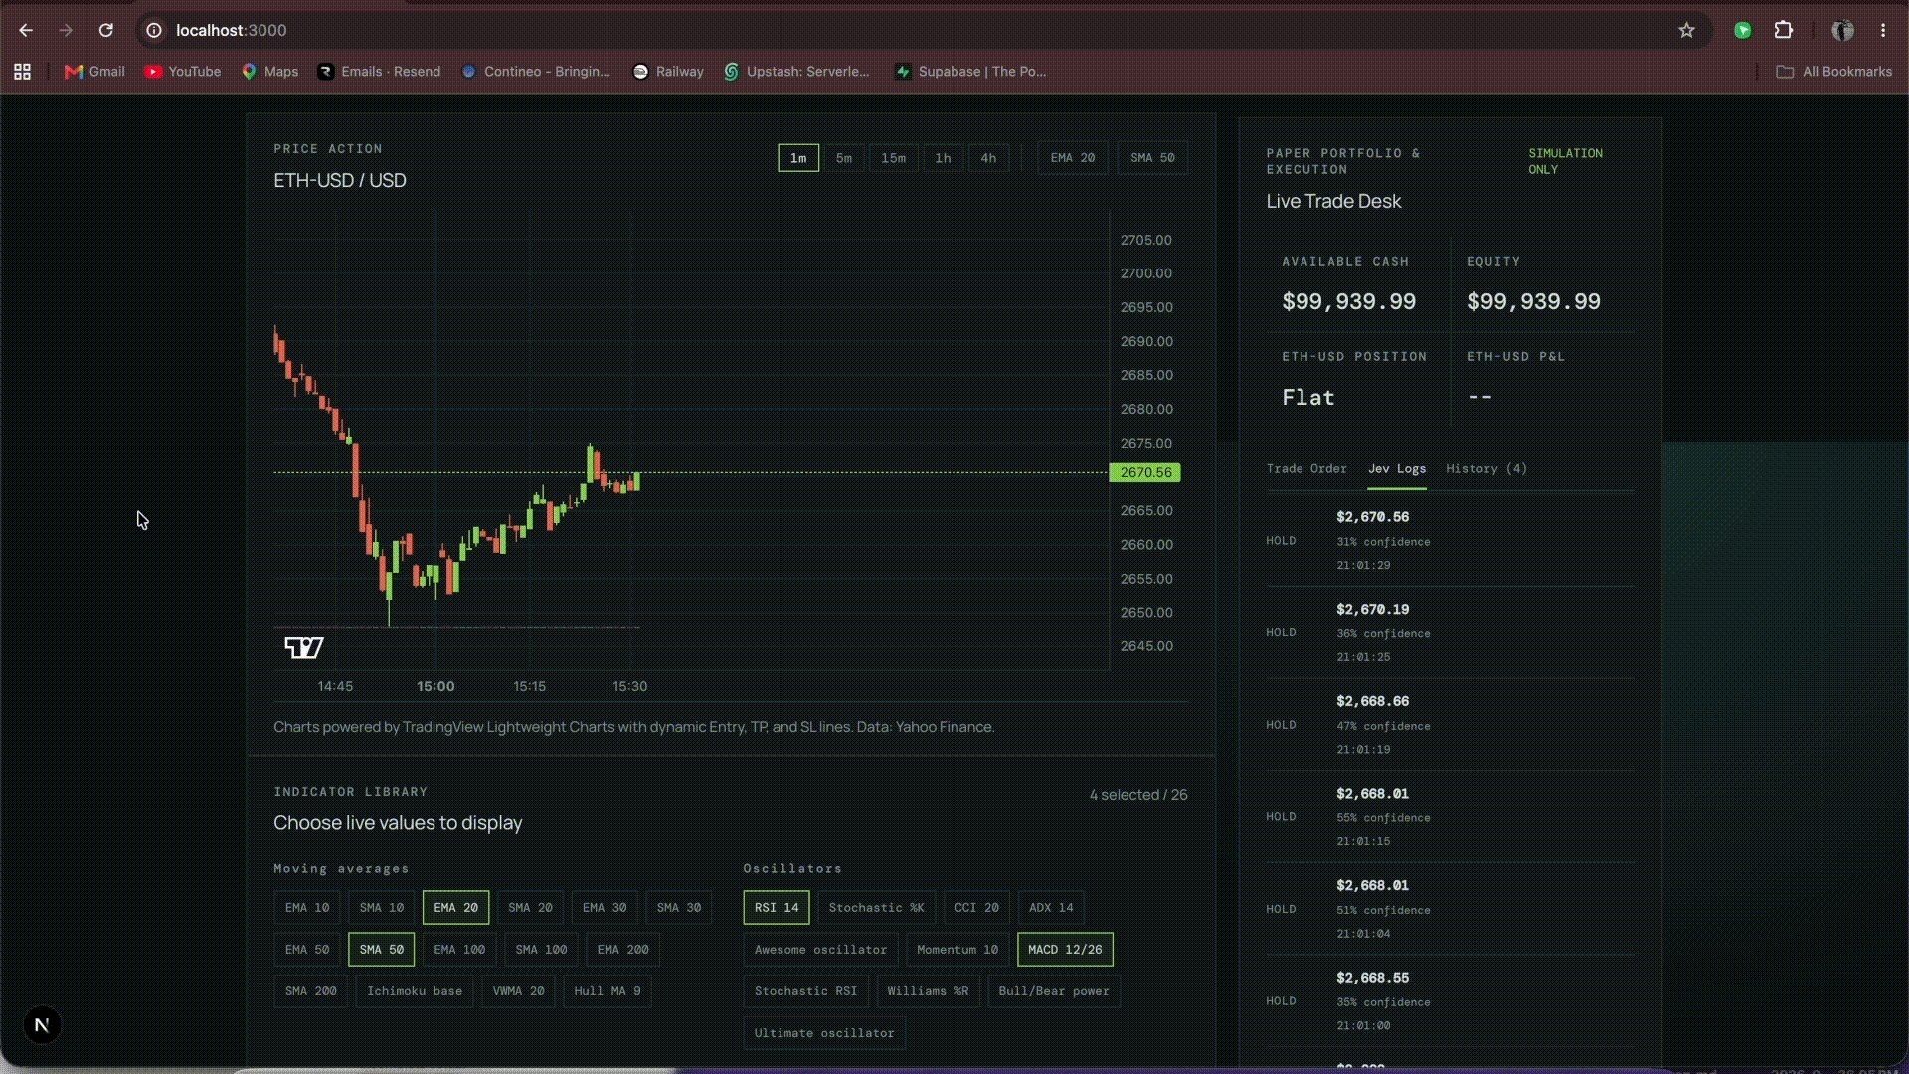Open the Railway bookmark
The image size is (1909, 1074).
pyautogui.click(x=668, y=72)
